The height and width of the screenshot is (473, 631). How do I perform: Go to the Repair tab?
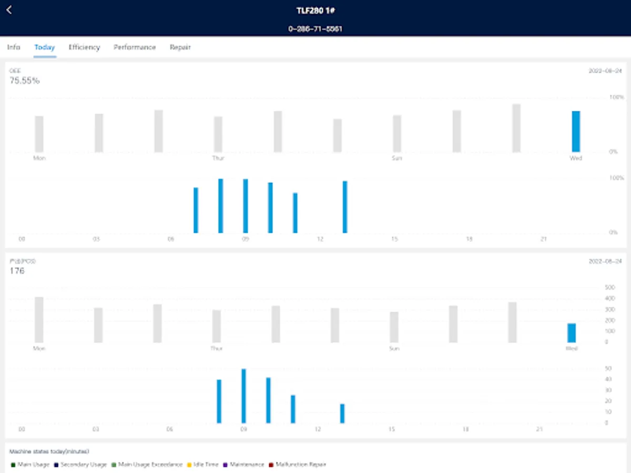180,47
